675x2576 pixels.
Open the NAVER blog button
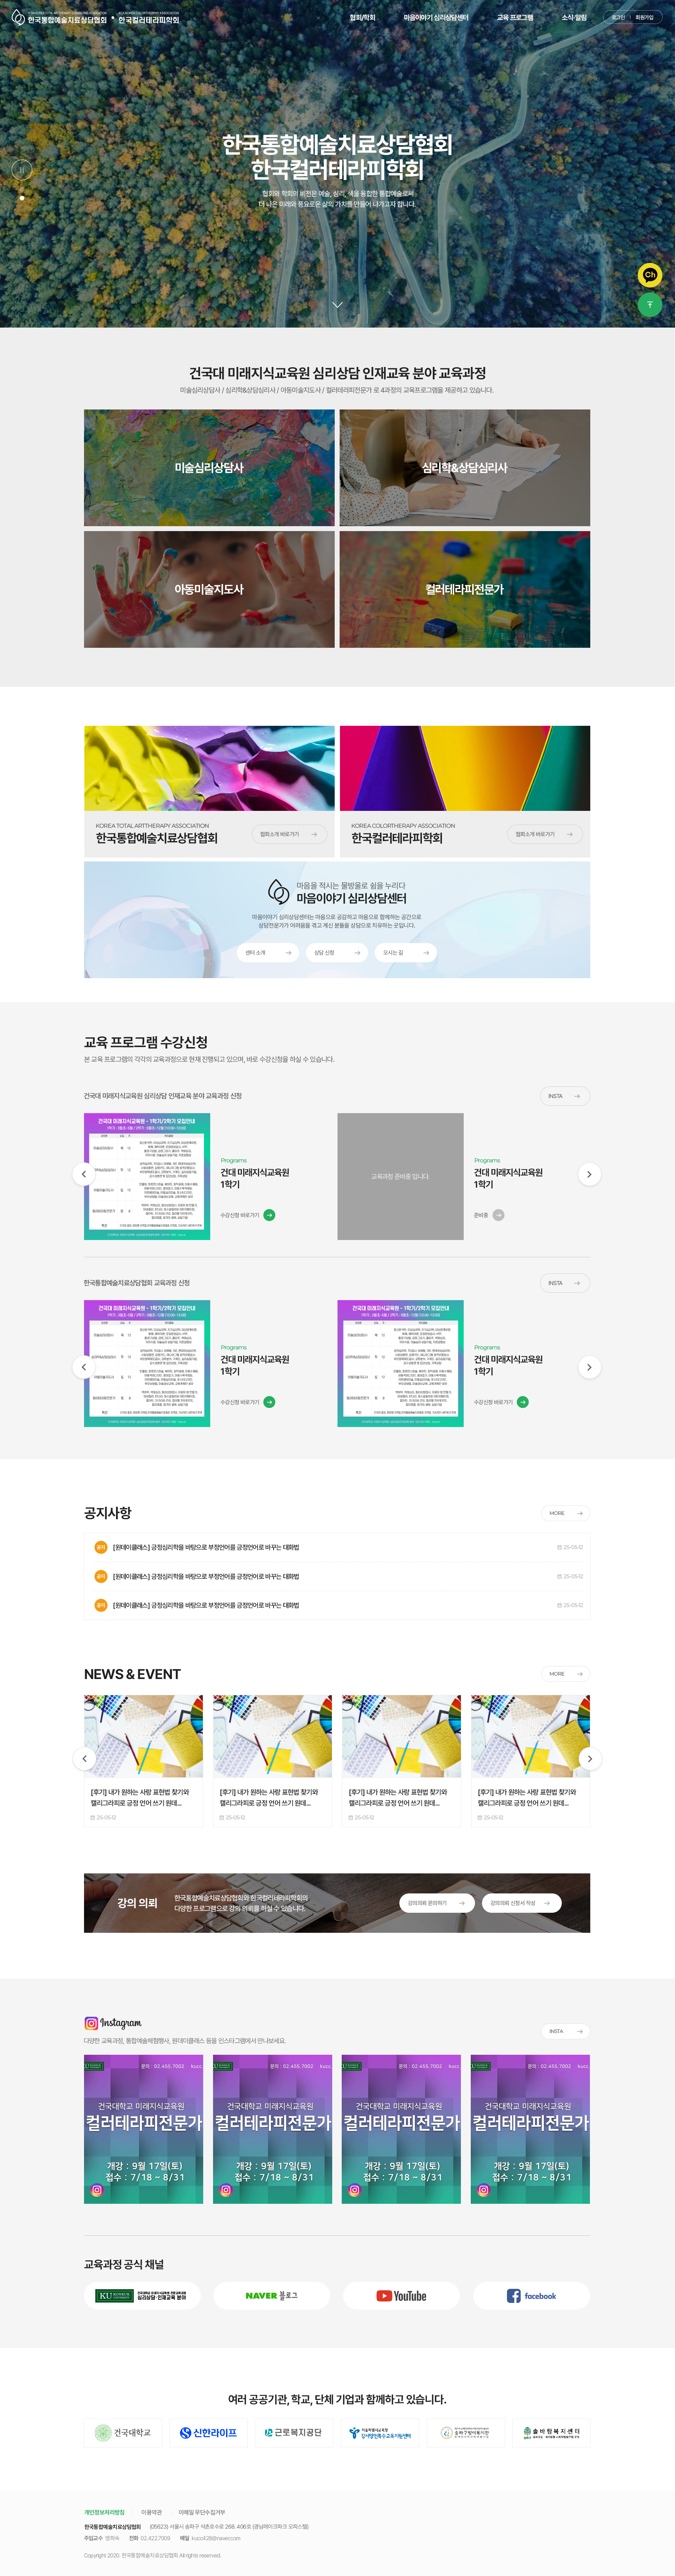272,2295
